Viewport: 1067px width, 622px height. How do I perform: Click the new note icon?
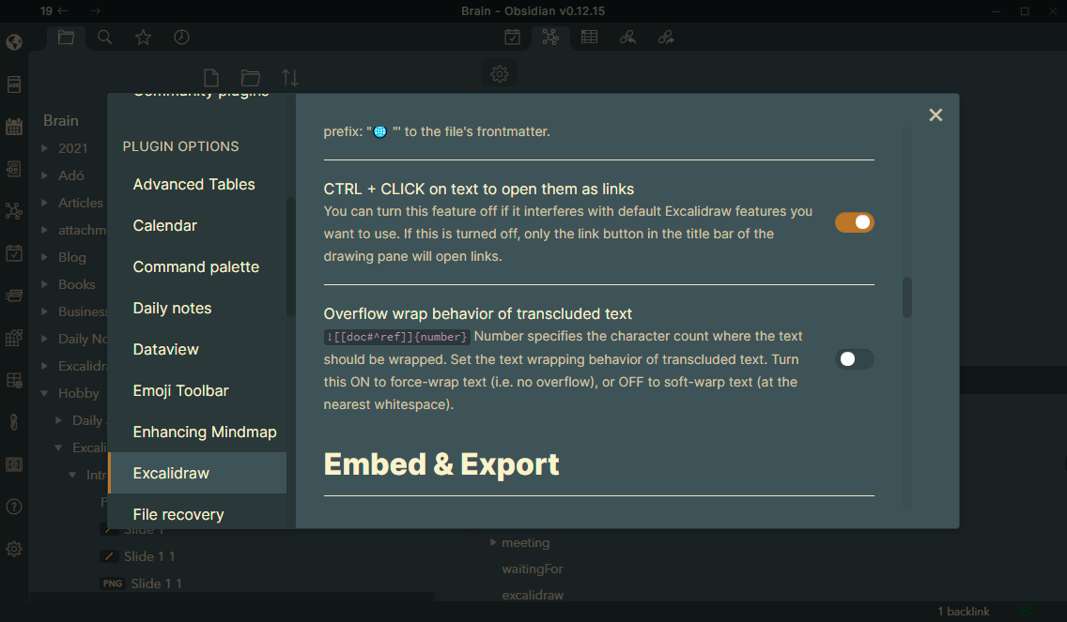(x=211, y=78)
